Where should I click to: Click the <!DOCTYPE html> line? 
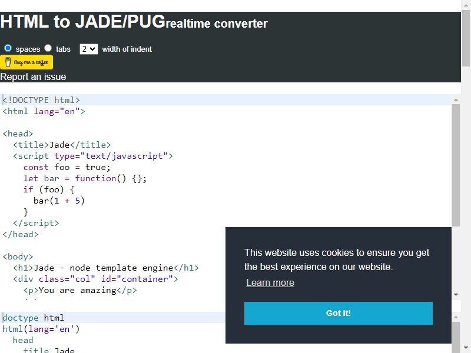point(41,100)
